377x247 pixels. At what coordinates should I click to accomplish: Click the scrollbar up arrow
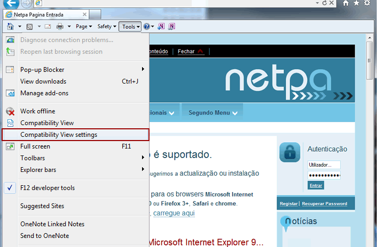click(x=370, y=38)
